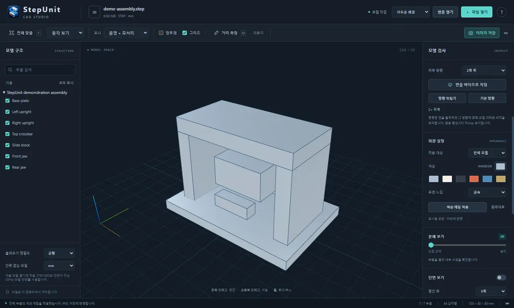Click the camera icon on 이미지 저장

point(470,33)
